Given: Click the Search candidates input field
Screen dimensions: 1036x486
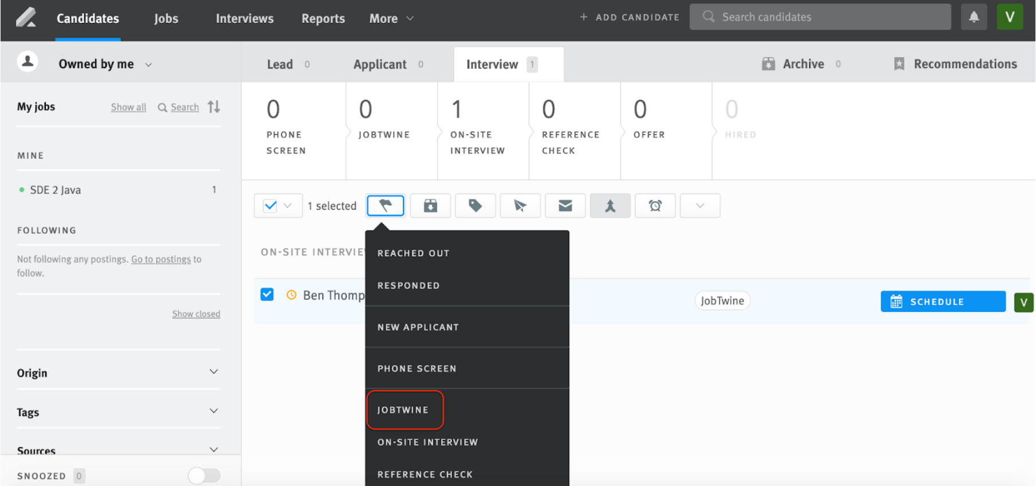Looking at the screenshot, I should tap(820, 17).
